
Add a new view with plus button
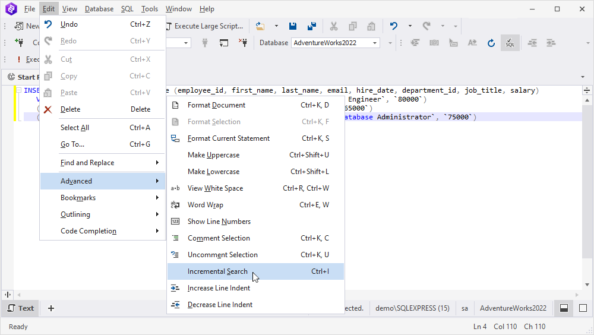click(51, 308)
